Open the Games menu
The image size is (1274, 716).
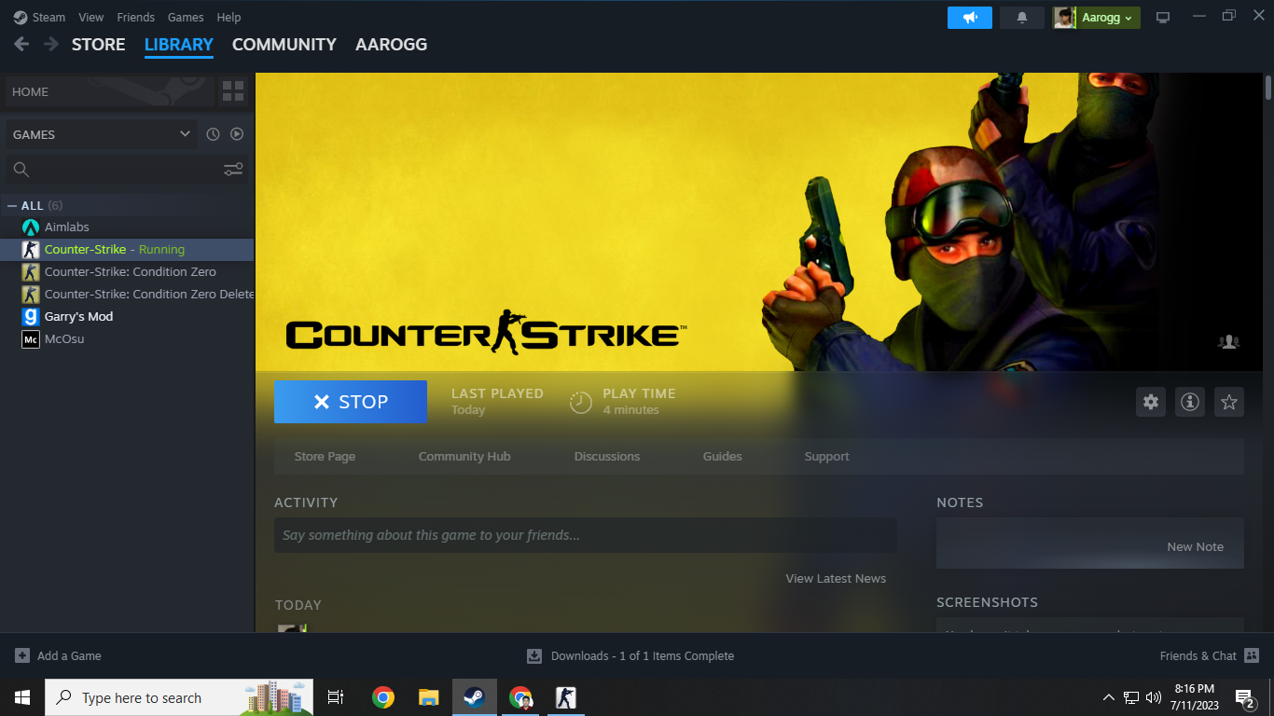[186, 18]
